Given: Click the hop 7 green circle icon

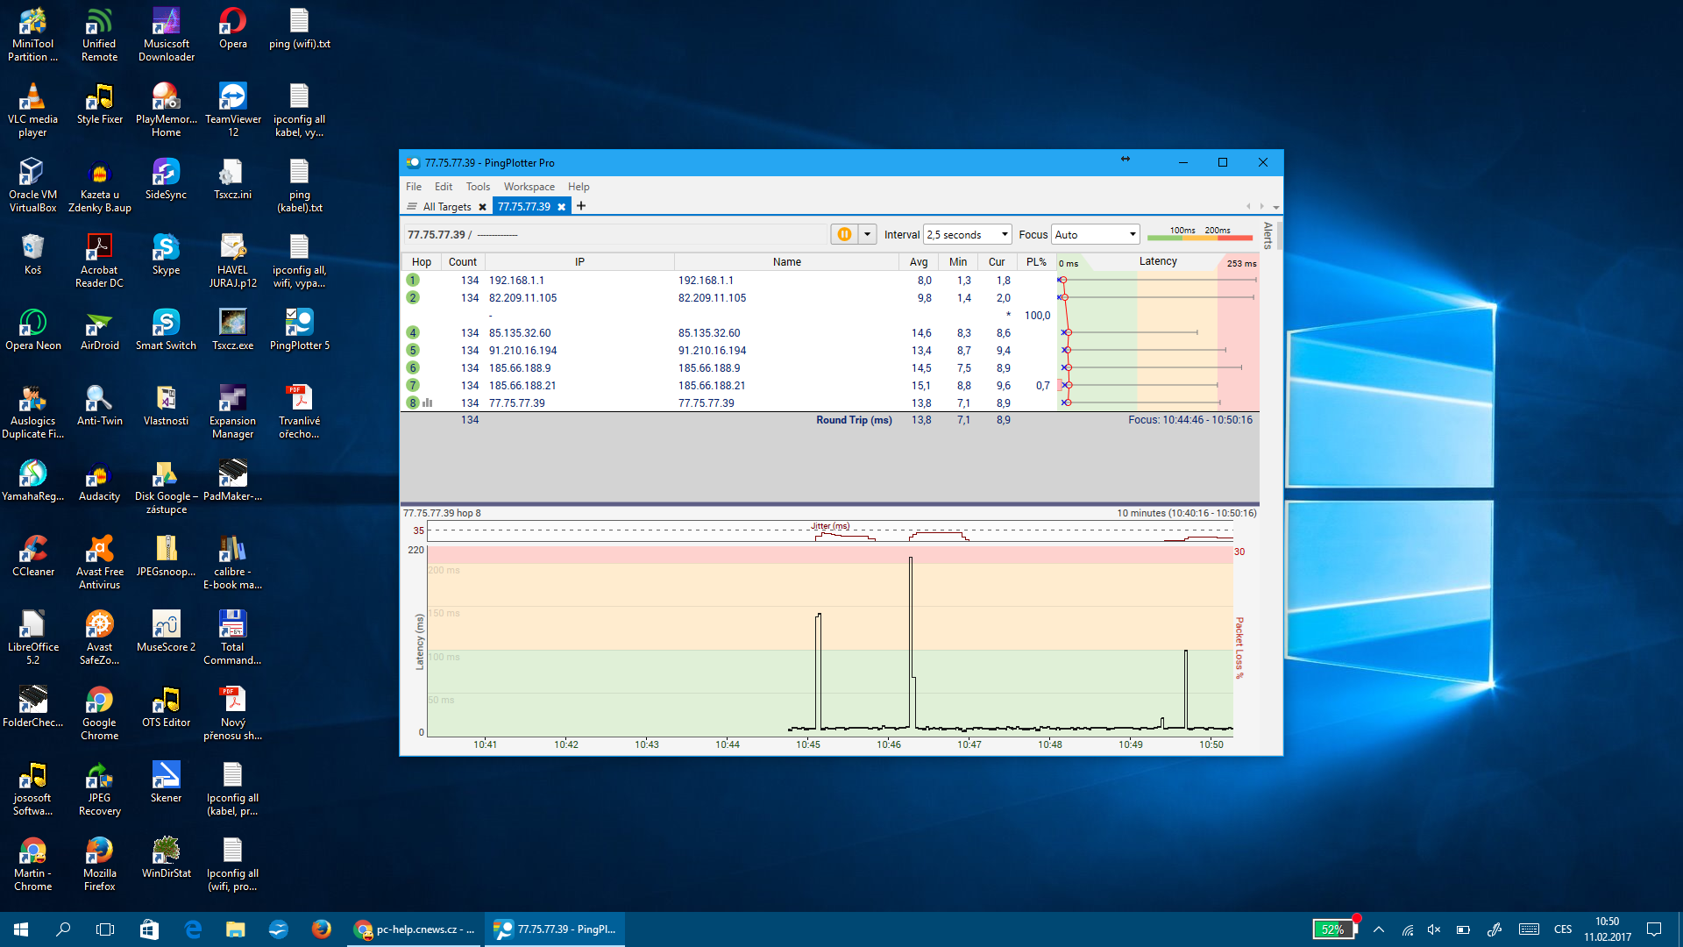Looking at the screenshot, I should click(413, 386).
